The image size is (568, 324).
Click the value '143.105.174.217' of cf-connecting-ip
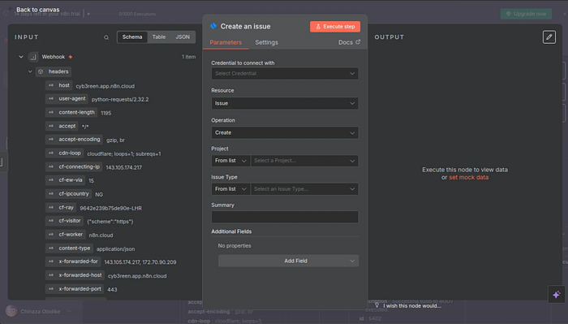click(x=124, y=167)
